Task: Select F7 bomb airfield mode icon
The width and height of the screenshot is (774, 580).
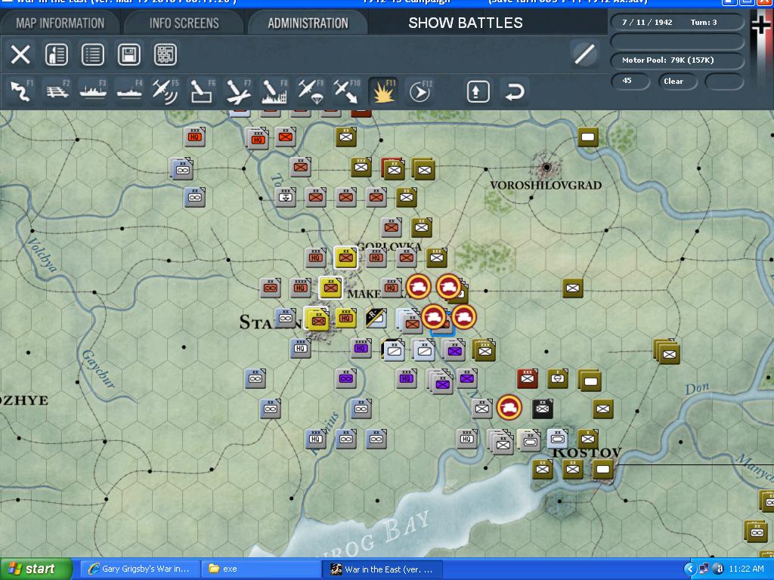Action: [x=238, y=91]
